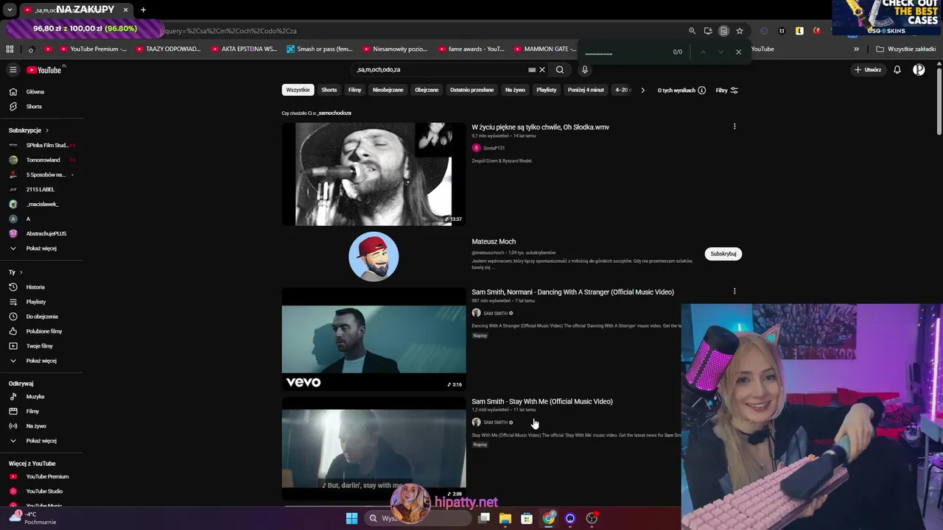Open options menu for Dancing With A Stranger
Screen dimensions: 943x530
click(735, 291)
